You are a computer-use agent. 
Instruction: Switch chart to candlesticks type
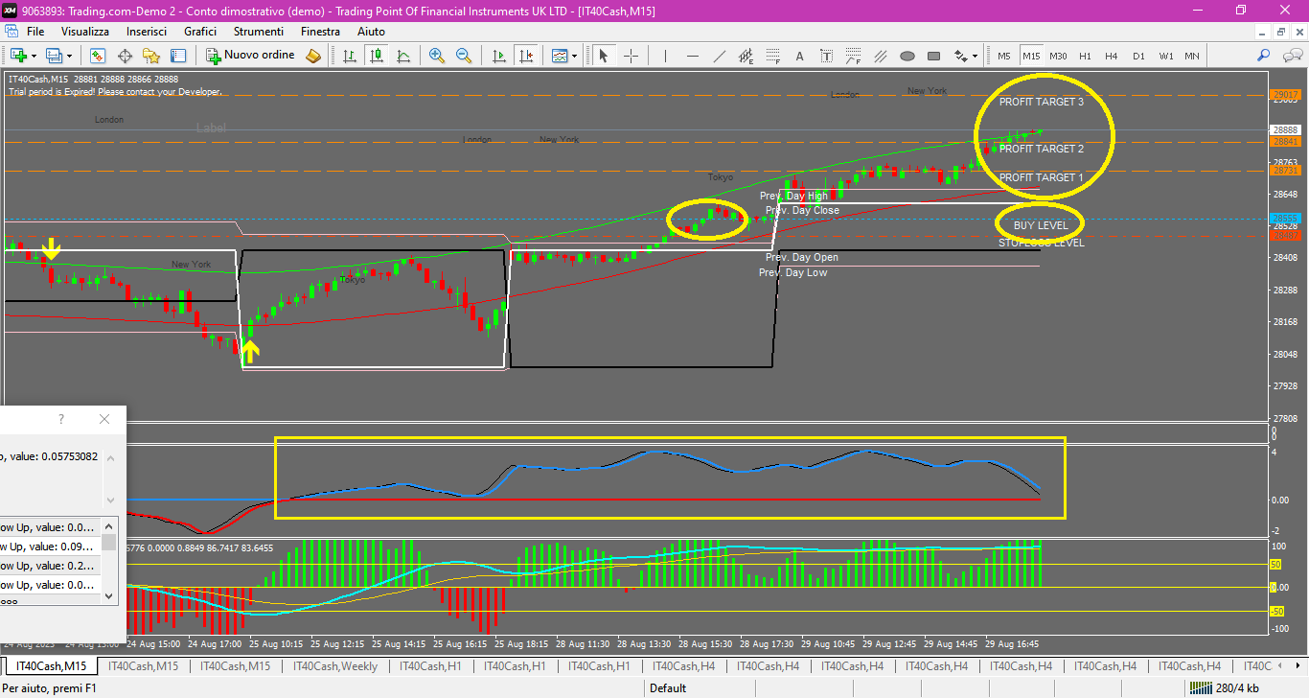point(378,56)
